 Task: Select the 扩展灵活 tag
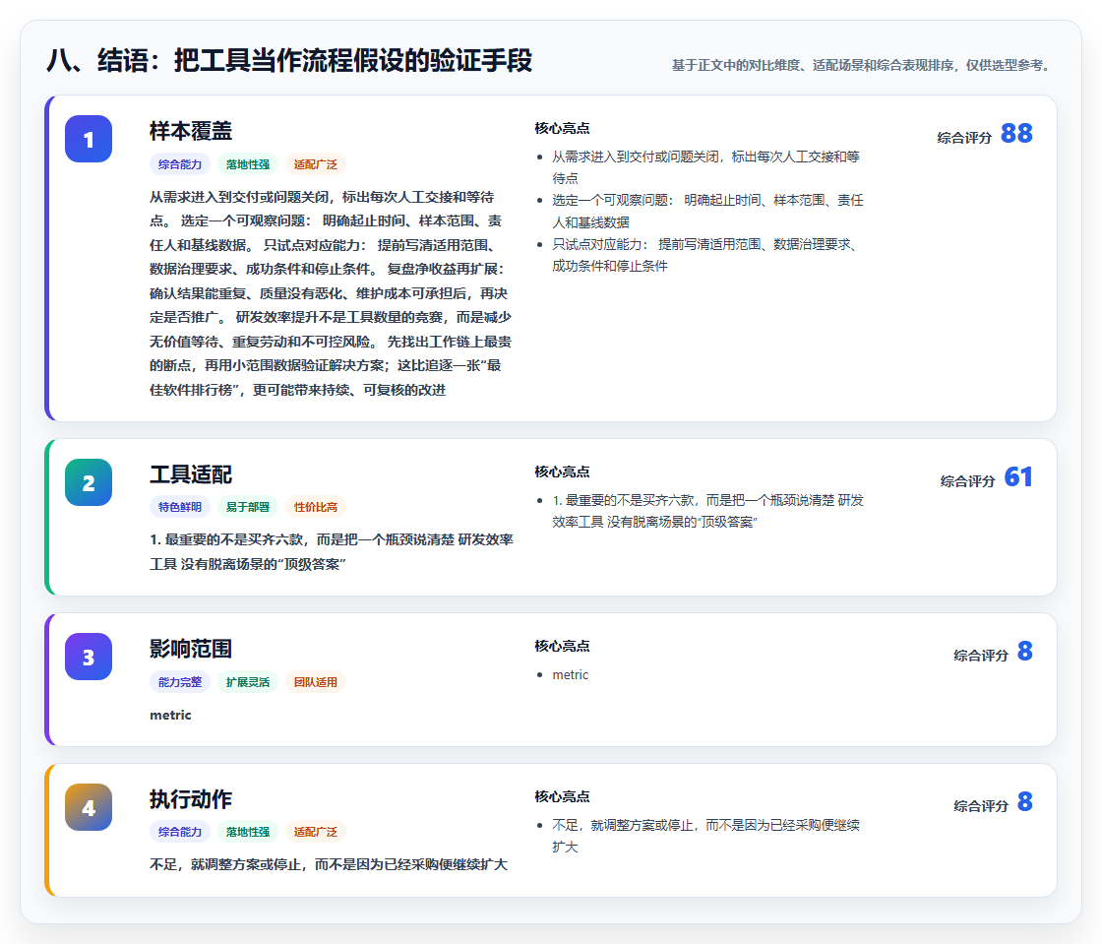248,682
